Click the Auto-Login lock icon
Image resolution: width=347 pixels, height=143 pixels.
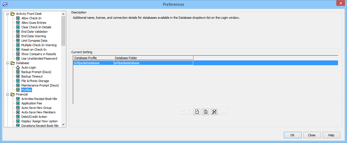coord(18,67)
